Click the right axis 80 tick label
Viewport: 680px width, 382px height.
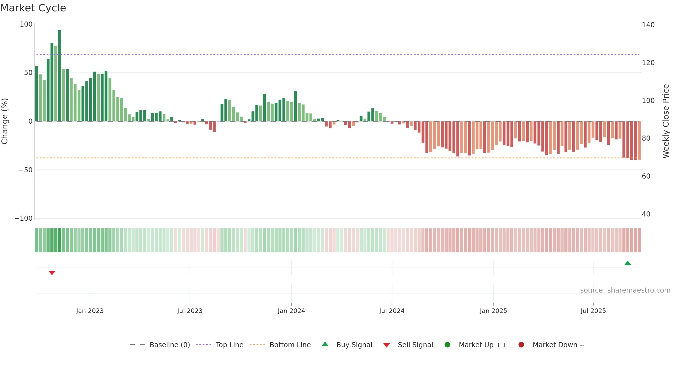point(646,138)
